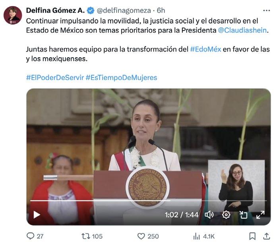Open the three-dot more options menu
This screenshot has height=246, width=279.
(266, 11)
